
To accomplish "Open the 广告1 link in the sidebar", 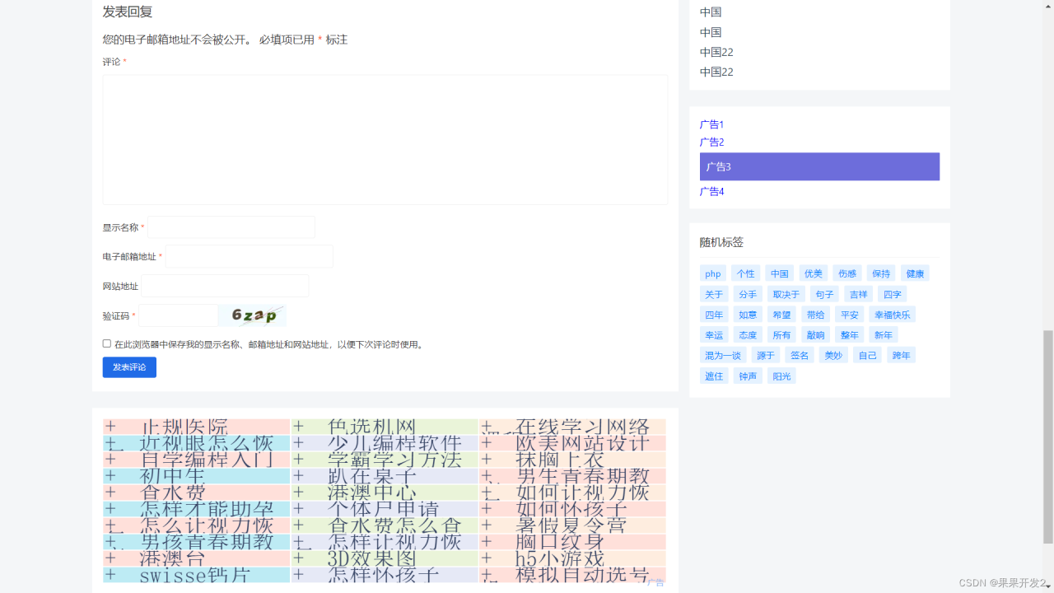I will click(x=711, y=124).
